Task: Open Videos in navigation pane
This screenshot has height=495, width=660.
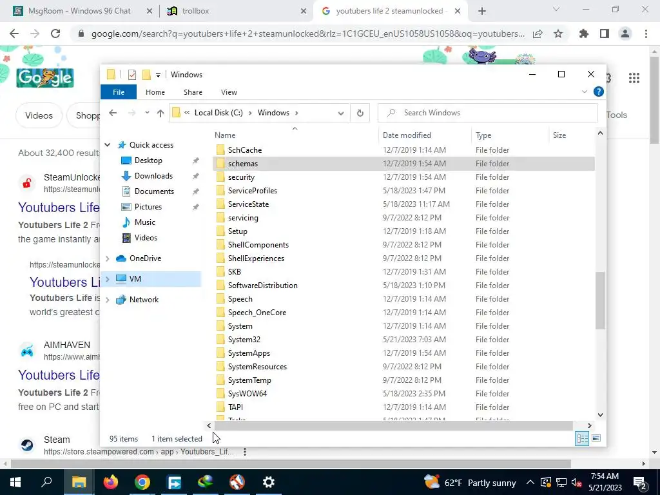Action: pos(146,238)
